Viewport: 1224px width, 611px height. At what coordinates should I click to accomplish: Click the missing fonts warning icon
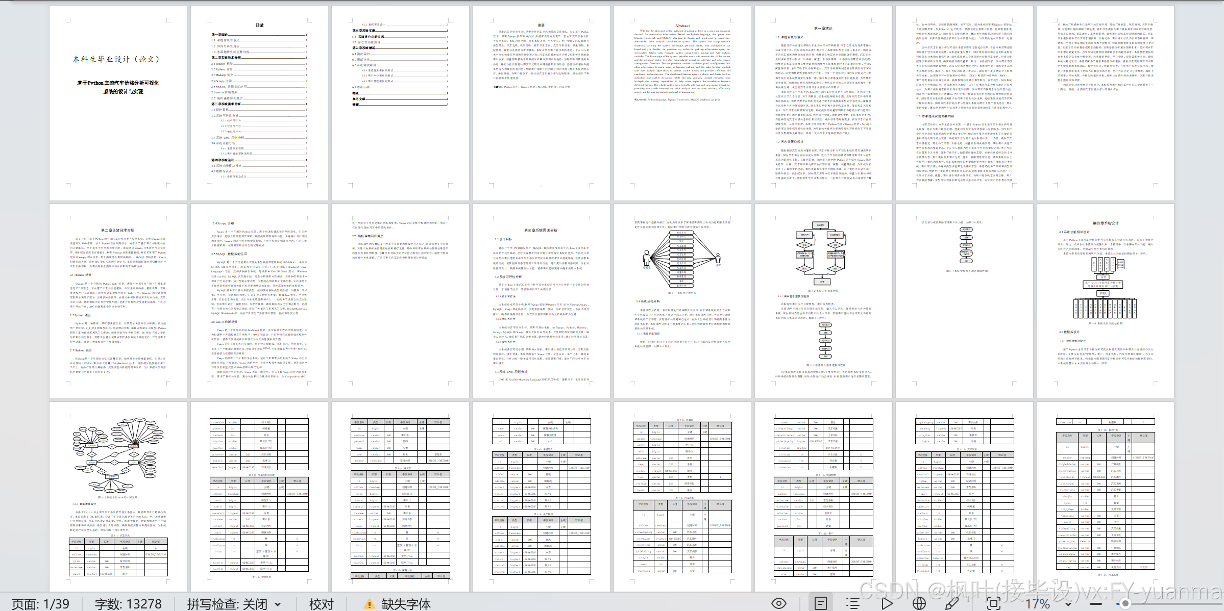tap(369, 604)
